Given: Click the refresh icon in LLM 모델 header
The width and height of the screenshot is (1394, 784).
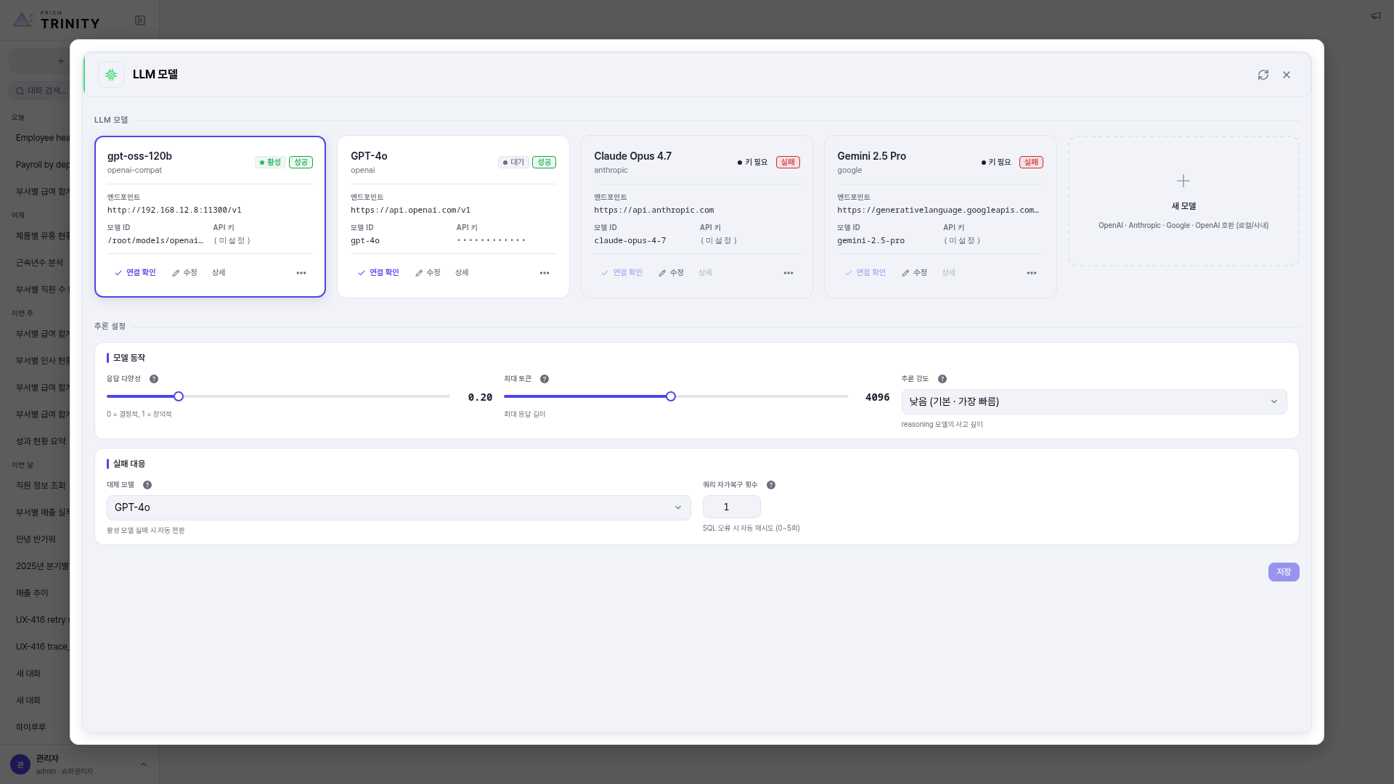Looking at the screenshot, I should click(1263, 75).
